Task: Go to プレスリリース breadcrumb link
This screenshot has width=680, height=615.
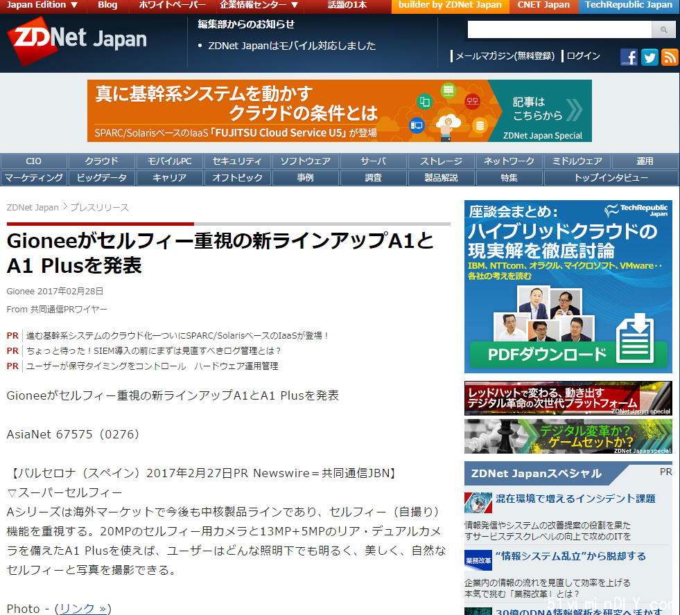Action: [99, 208]
